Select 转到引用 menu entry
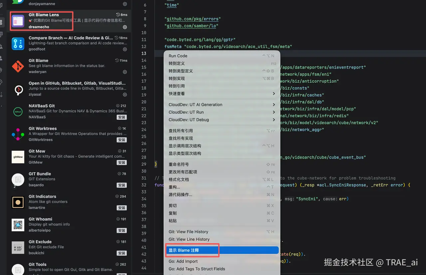Screen dimensions: 426x275 tap(222, 86)
